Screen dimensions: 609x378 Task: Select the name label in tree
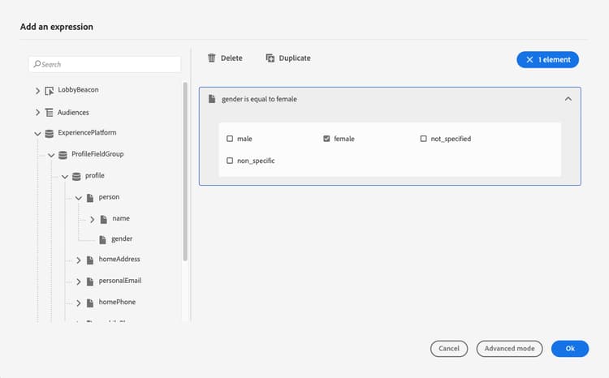(x=121, y=218)
